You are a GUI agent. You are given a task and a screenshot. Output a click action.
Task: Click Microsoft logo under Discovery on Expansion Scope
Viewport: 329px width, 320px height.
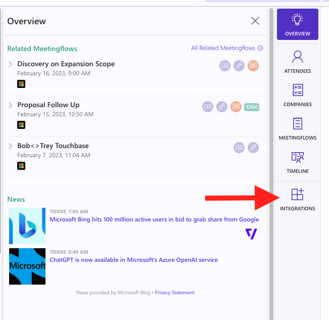[21, 84]
